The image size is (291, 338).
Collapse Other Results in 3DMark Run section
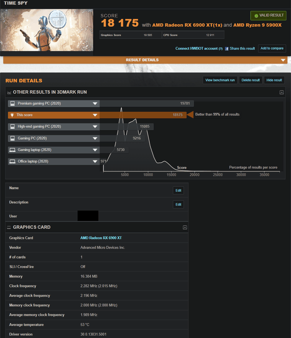tap(282, 92)
